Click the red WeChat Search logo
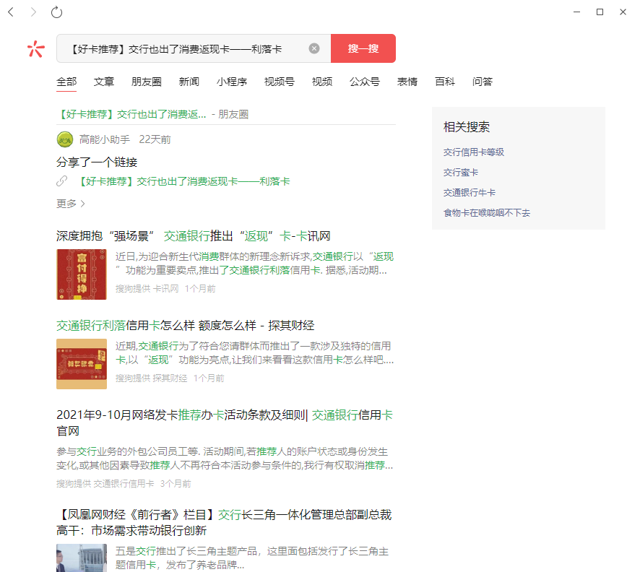 36,49
